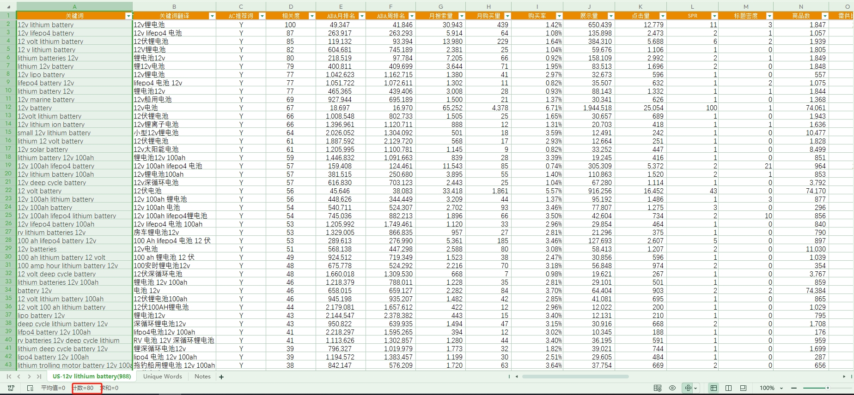Click the 计数=80 status entry

coord(83,388)
